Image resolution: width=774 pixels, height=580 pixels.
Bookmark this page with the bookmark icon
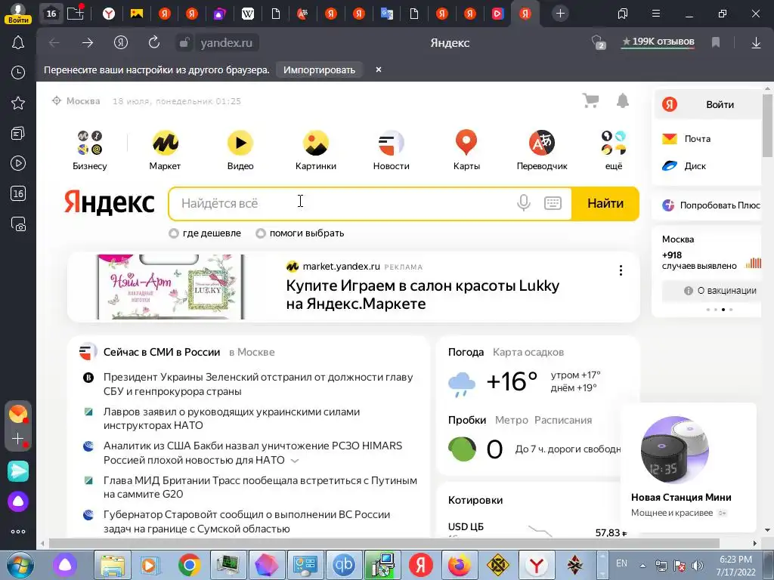(x=716, y=43)
